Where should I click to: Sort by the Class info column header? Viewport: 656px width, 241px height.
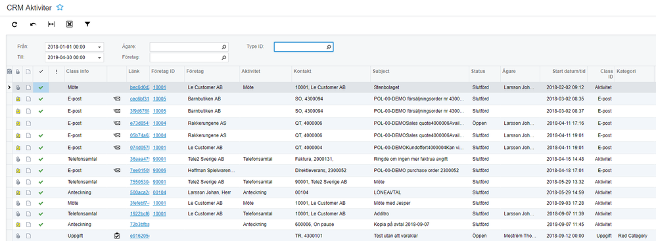(x=78, y=72)
